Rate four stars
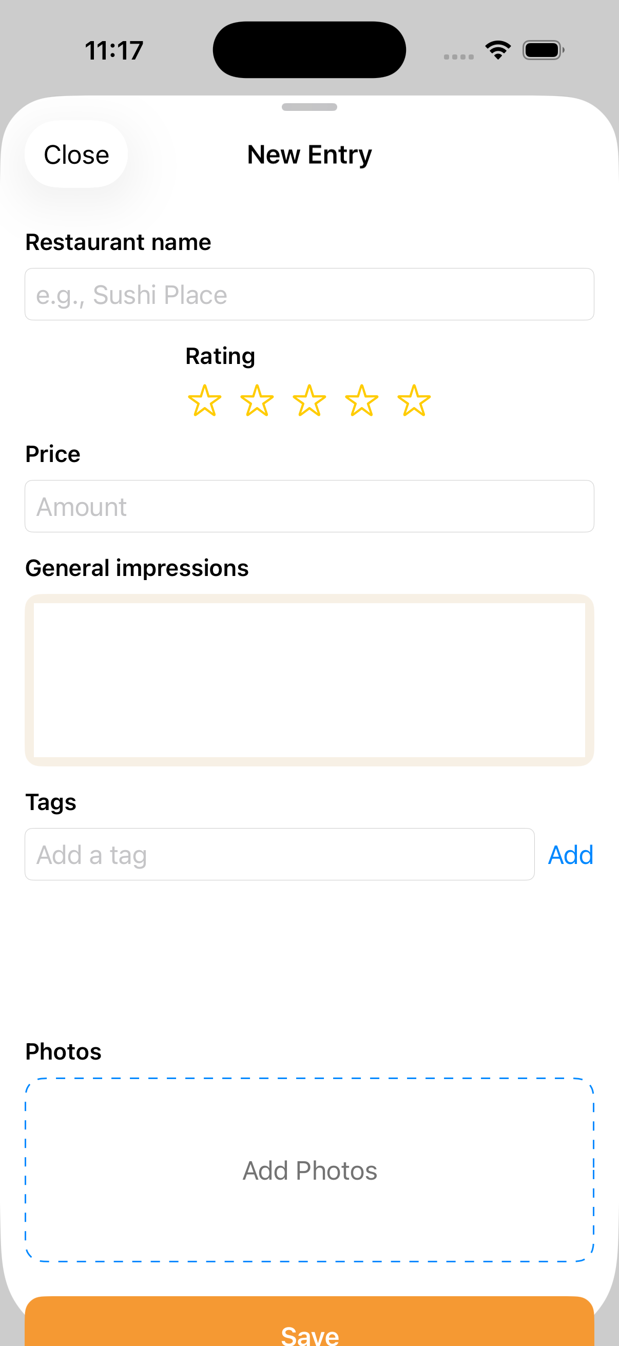The image size is (619, 1346). tap(361, 401)
